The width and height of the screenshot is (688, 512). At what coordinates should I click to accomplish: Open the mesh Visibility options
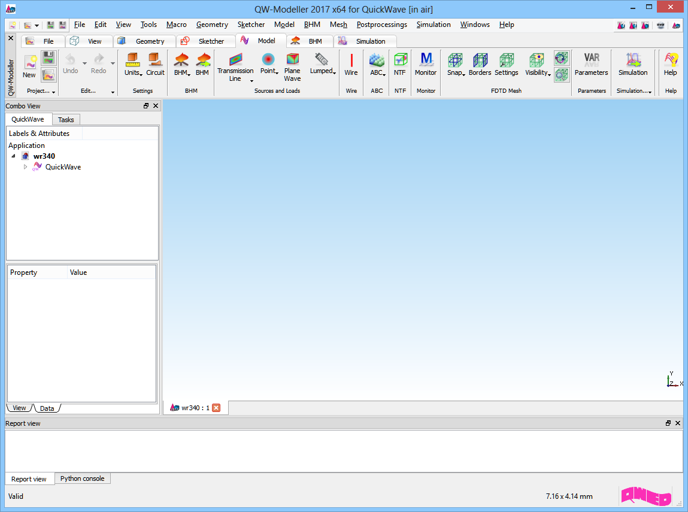coord(538,64)
